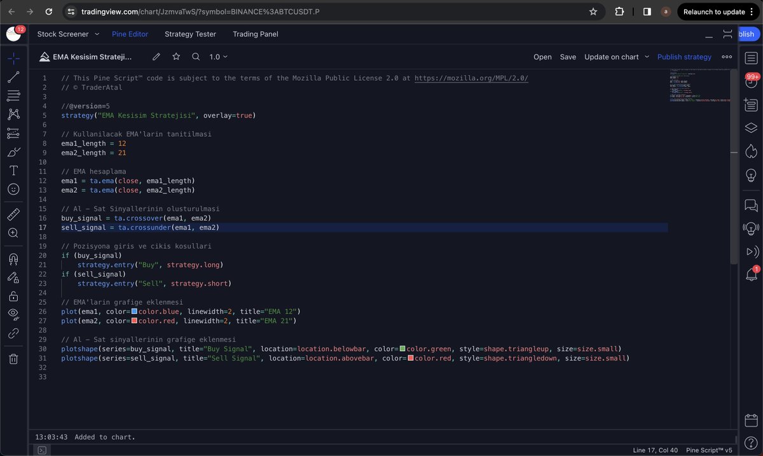Screen dimensions: 763x456
Task: Toggle lock all drawing tools
Action: click(x=13, y=296)
